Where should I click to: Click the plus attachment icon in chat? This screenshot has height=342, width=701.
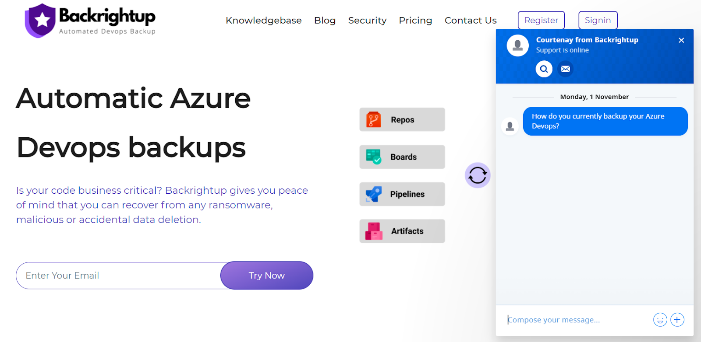[677, 320]
